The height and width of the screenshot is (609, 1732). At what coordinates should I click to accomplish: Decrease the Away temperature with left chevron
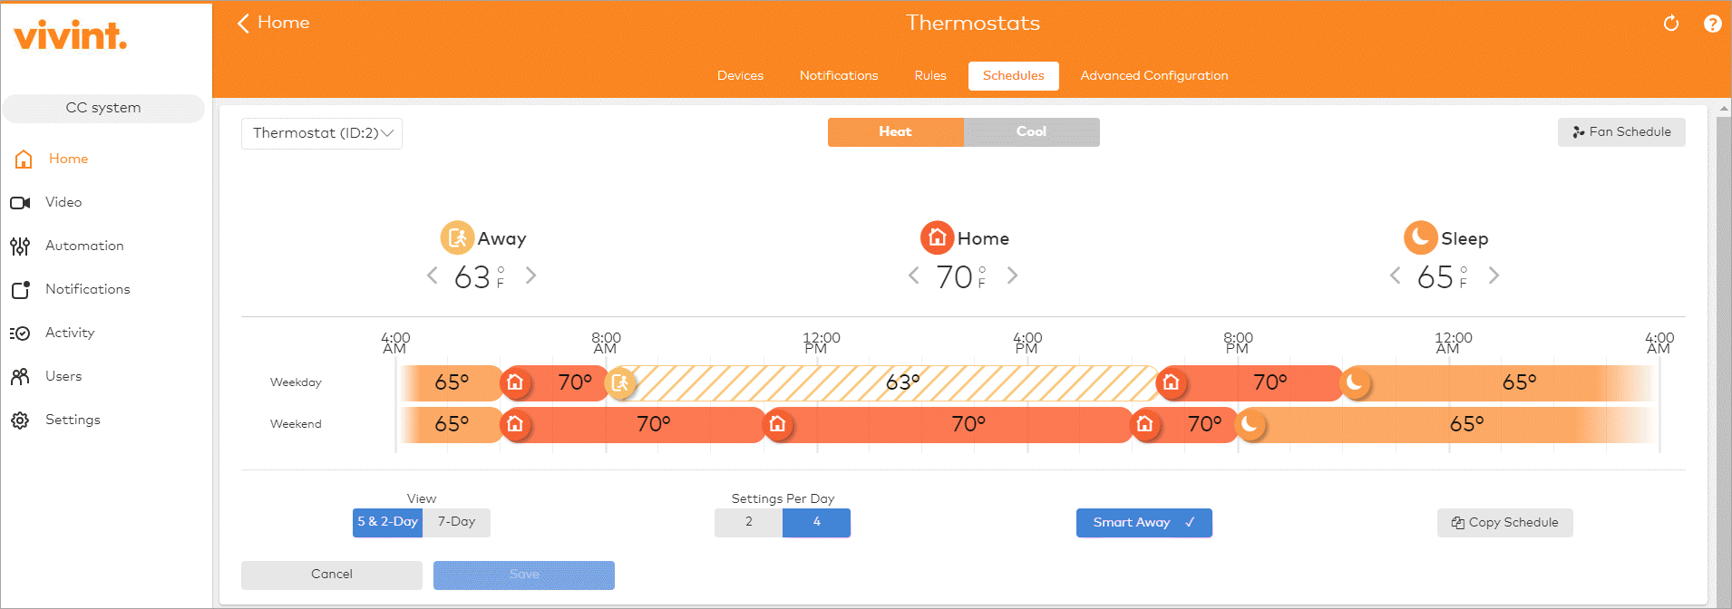433,275
